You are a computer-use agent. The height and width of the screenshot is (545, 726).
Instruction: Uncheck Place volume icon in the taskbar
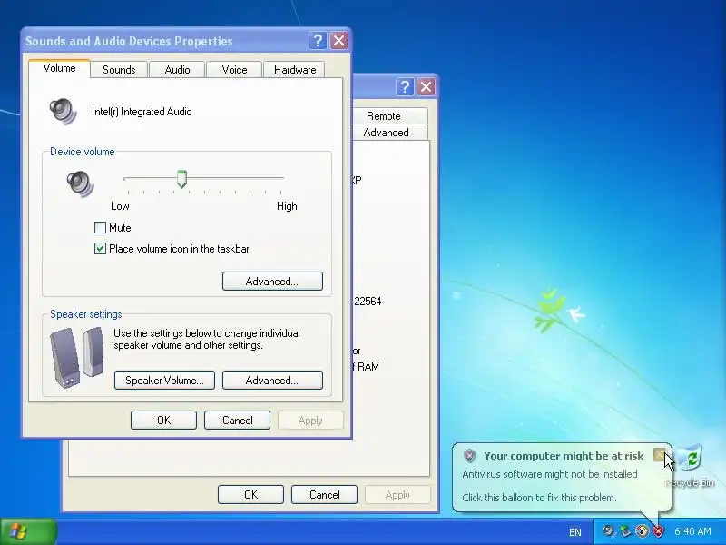pos(100,249)
